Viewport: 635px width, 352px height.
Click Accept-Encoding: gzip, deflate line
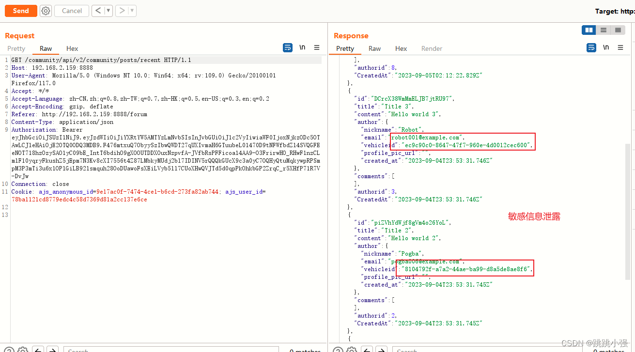[x=62, y=107]
